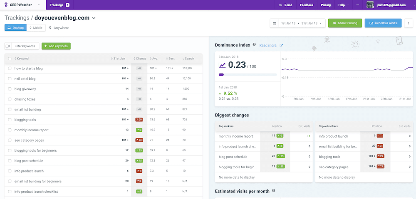Screen dimensions: 416x199
Task: Go to the Pricing page
Action: coord(326,5)
